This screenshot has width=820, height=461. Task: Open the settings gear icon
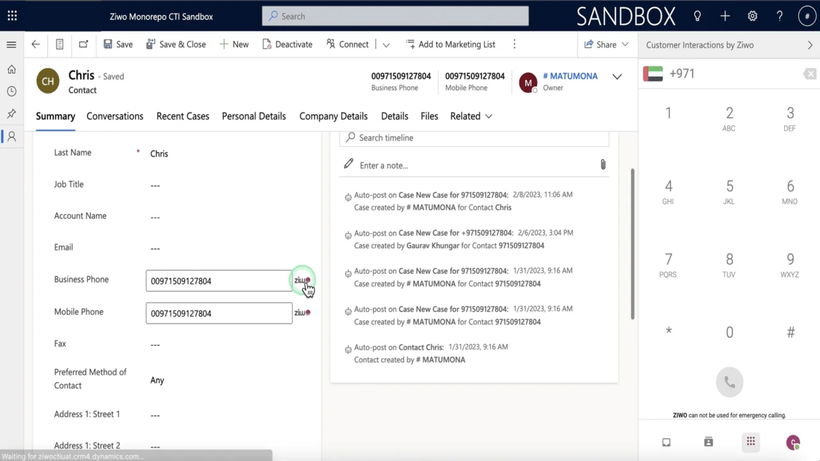pos(753,16)
